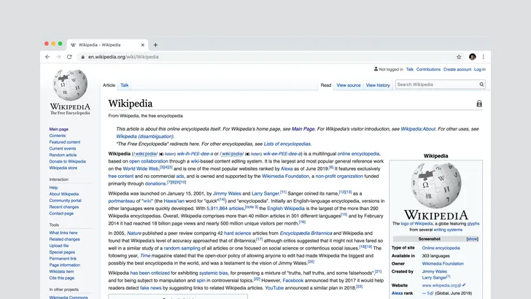
Task: Open the Chrome profile avatar
Action: pyautogui.click(x=473, y=57)
